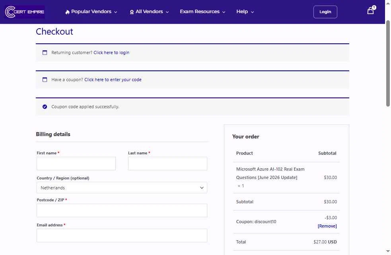Click the Login button
391x255 pixels.
(x=325, y=12)
